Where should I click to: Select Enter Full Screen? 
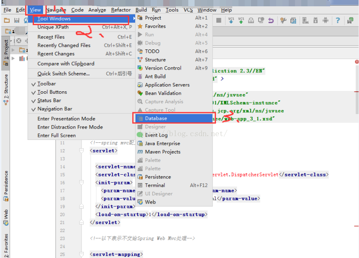coord(81,135)
